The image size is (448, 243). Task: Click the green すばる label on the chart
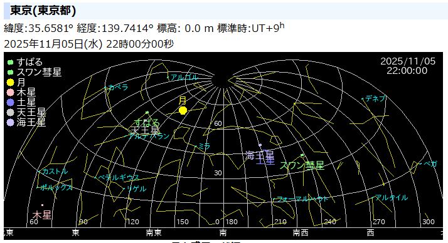tap(147, 123)
